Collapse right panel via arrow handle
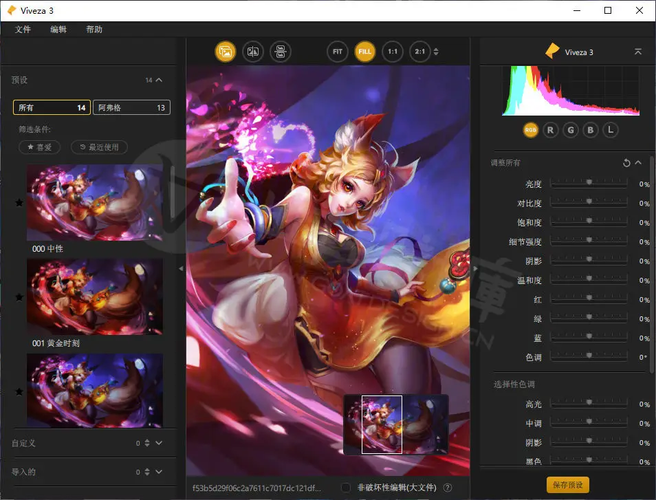 pos(475,269)
